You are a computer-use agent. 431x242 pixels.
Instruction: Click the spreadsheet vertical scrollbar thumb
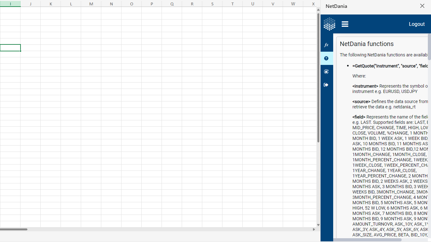[x=318, y=77]
